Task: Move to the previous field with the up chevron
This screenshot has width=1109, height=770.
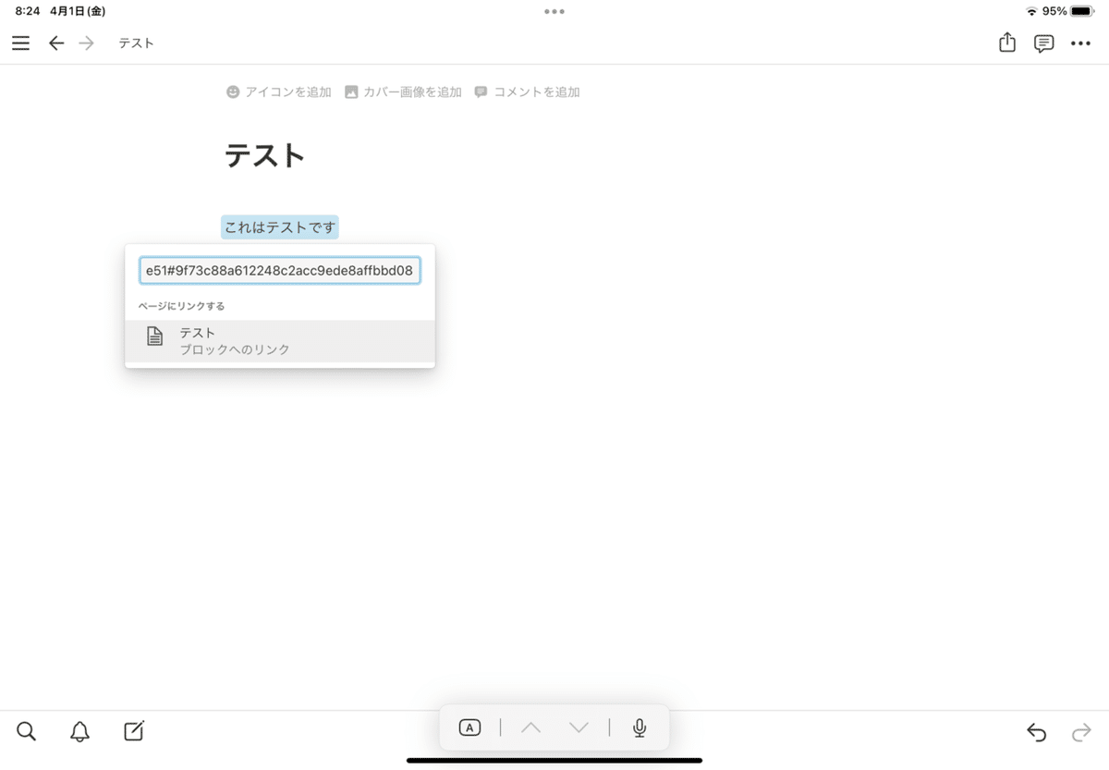Action: (530, 727)
